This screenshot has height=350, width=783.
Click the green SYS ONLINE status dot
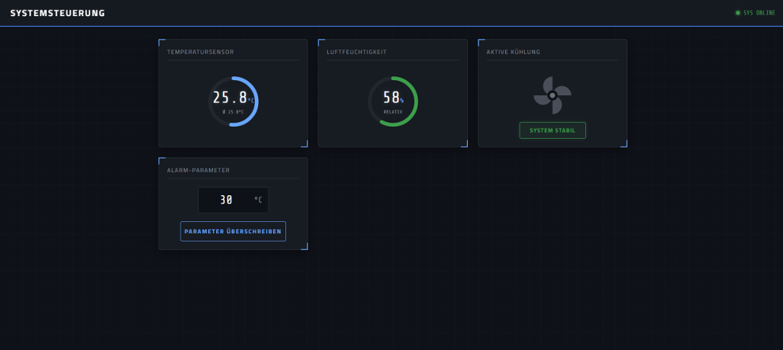737,13
